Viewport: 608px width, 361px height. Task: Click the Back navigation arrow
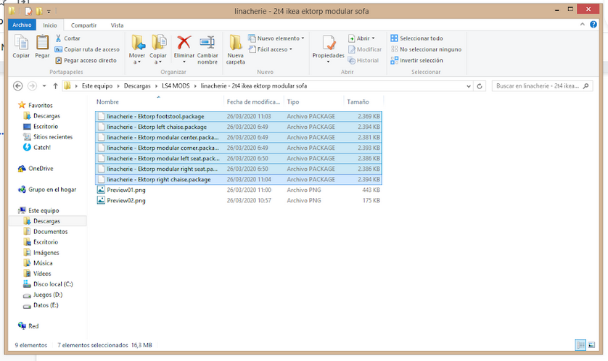18,86
